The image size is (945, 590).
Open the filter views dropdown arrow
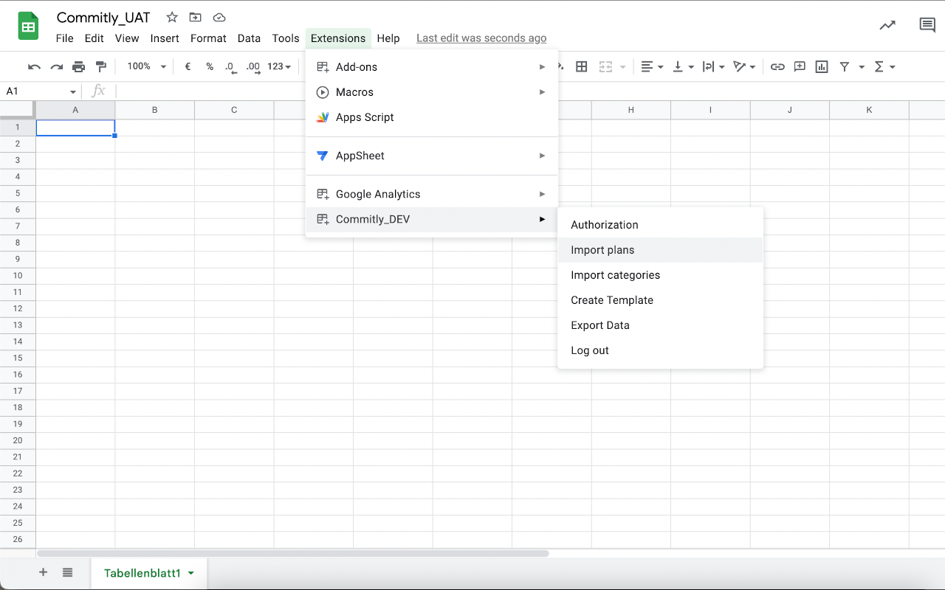862,67
